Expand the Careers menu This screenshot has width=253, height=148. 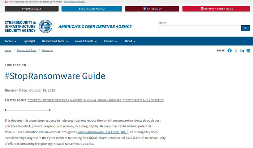coord(111,41)
